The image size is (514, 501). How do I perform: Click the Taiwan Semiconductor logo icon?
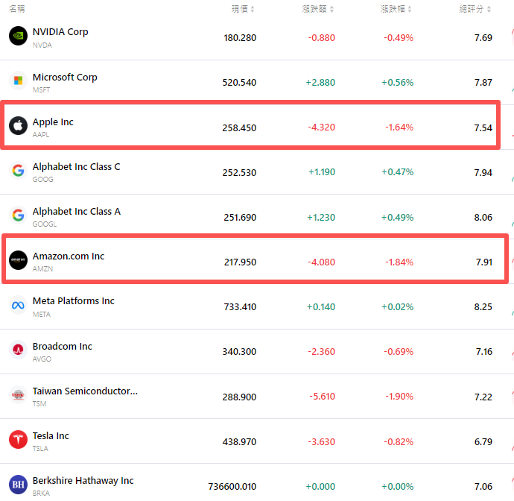tap(18, 395)
